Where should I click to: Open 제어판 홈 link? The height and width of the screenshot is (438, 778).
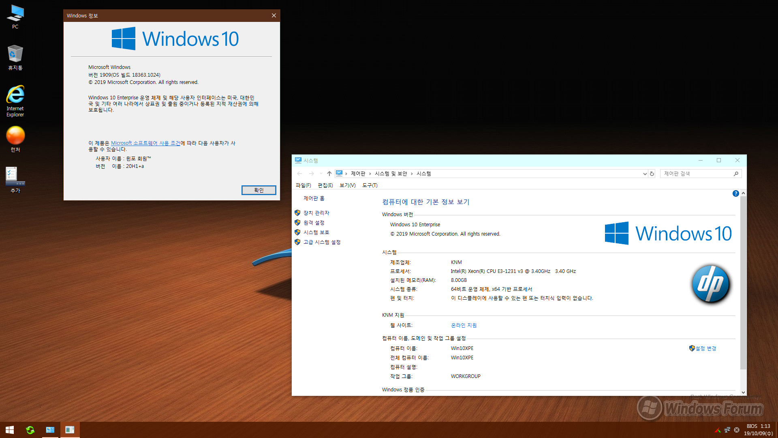tap(314, 198)
